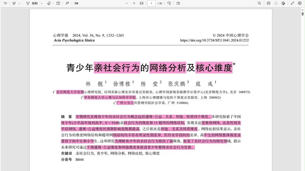
Task: Print the PDF document
Action: (x=269, y=3)
